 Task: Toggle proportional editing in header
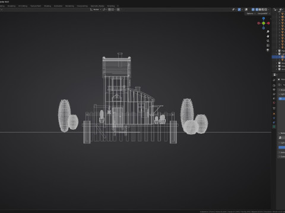point(118,9)
